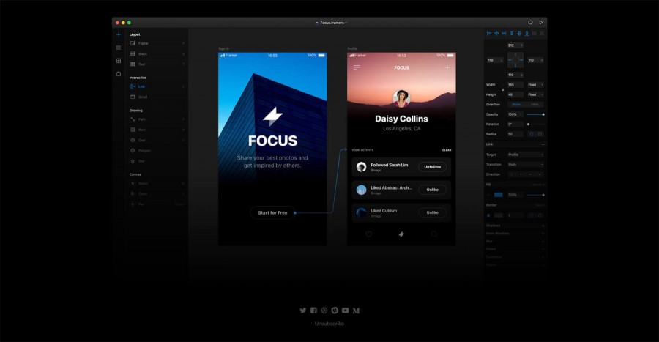Align selection to horizontal center
This screenshot has width=659, height=342.
click(x=496, y=33)
